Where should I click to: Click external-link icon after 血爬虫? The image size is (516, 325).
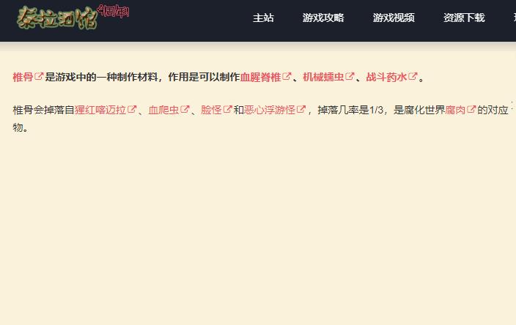pos(185,109)
